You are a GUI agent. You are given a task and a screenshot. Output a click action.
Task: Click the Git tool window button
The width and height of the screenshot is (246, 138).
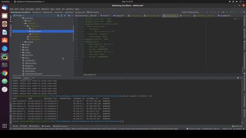15,126
